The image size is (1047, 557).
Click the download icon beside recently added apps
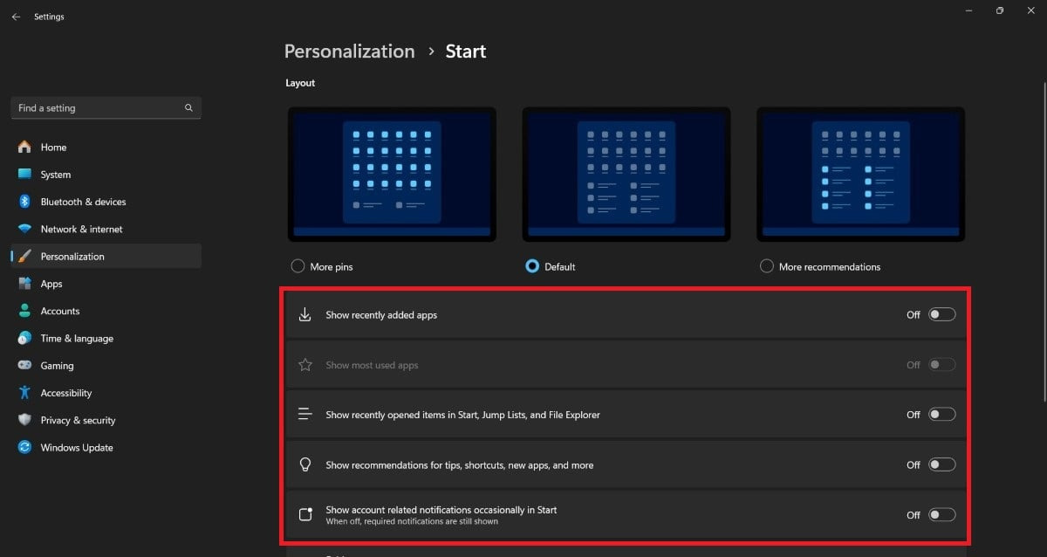[305, 315]
